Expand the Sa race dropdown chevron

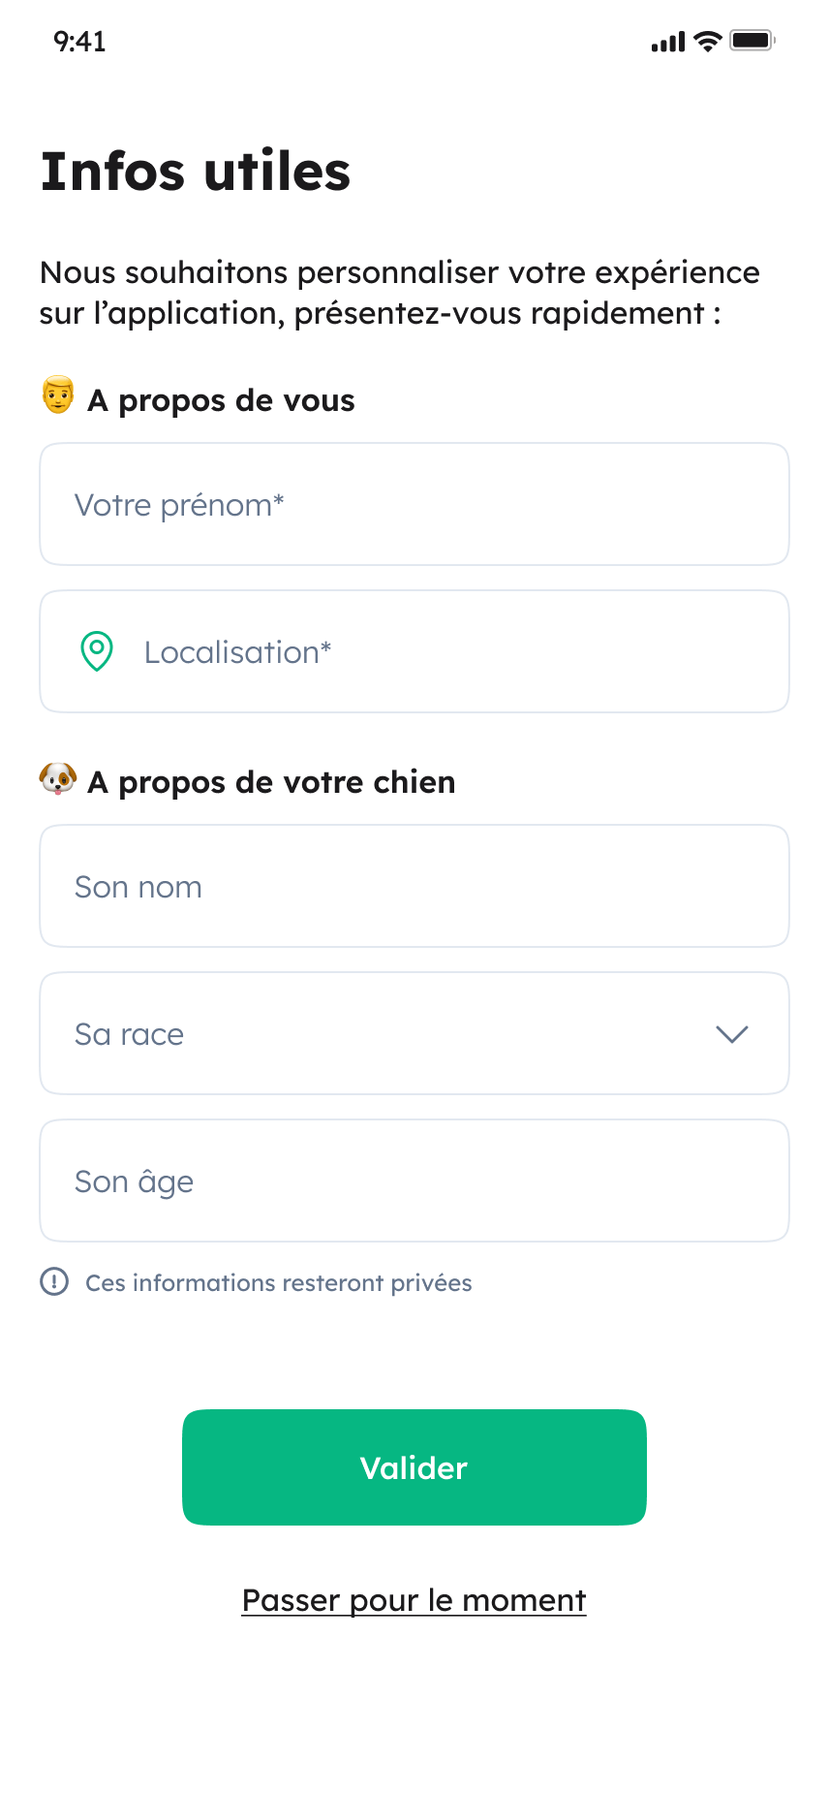[x=731, y=1034]
